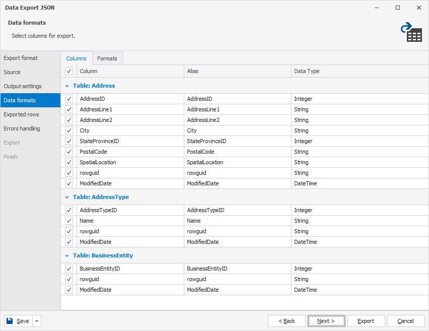Viewport: 429px width, 331px height.
Task: Uncheck the StateProvinceID column checkbox
Action: (x=69, y=141)
